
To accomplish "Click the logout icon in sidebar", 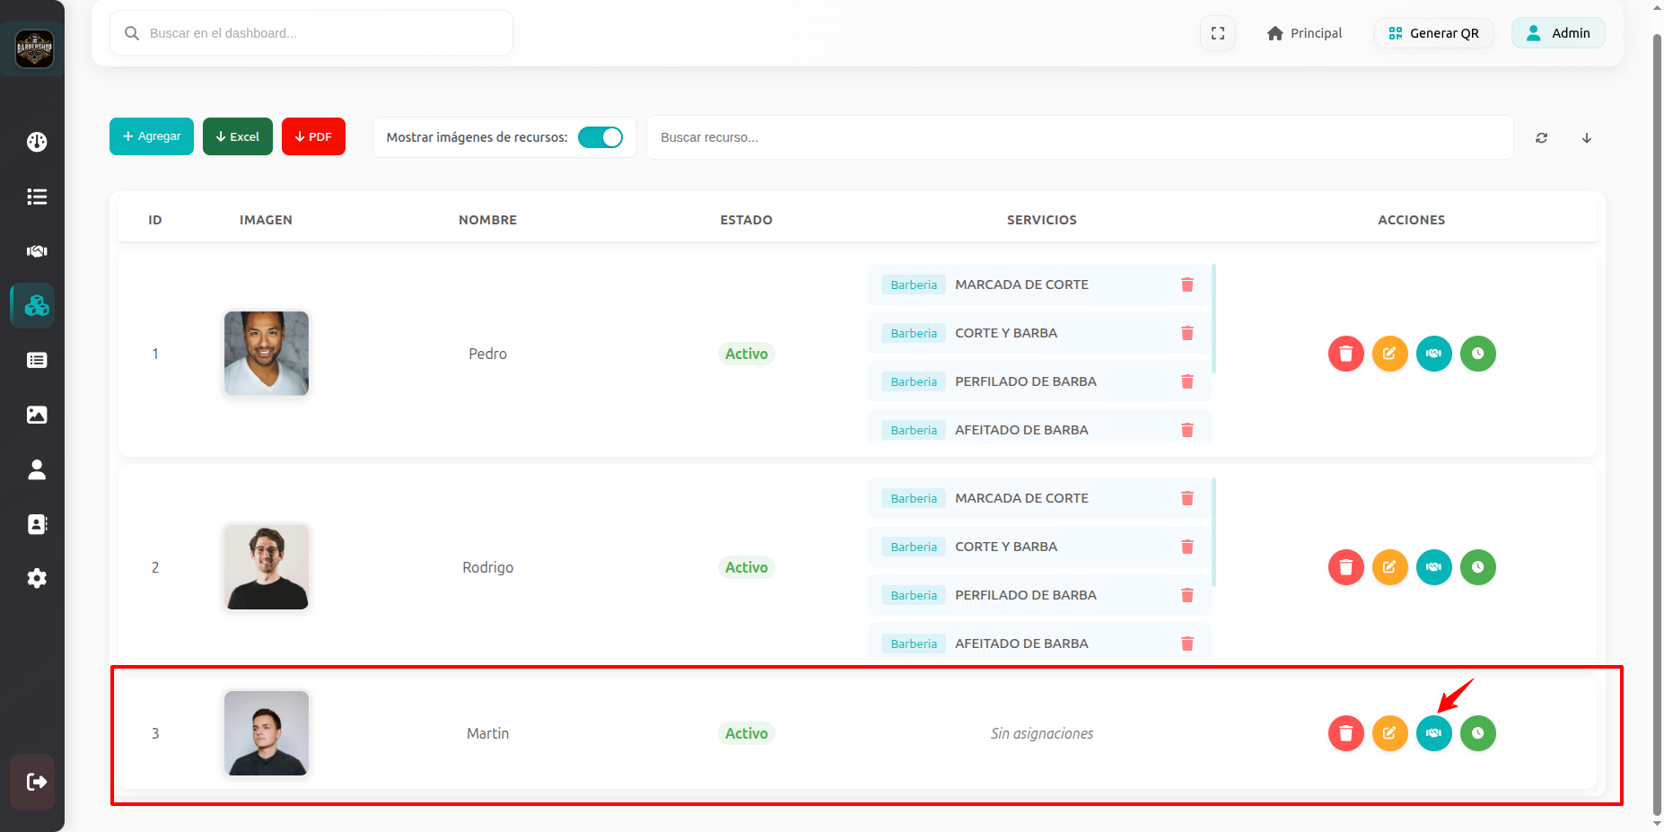I will tap(37, 782).
